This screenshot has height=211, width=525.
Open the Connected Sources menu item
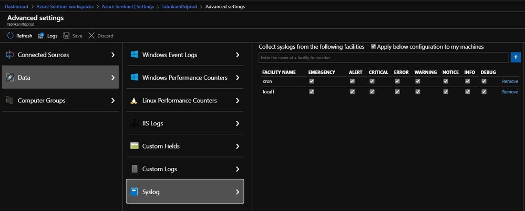coord(60,55)
